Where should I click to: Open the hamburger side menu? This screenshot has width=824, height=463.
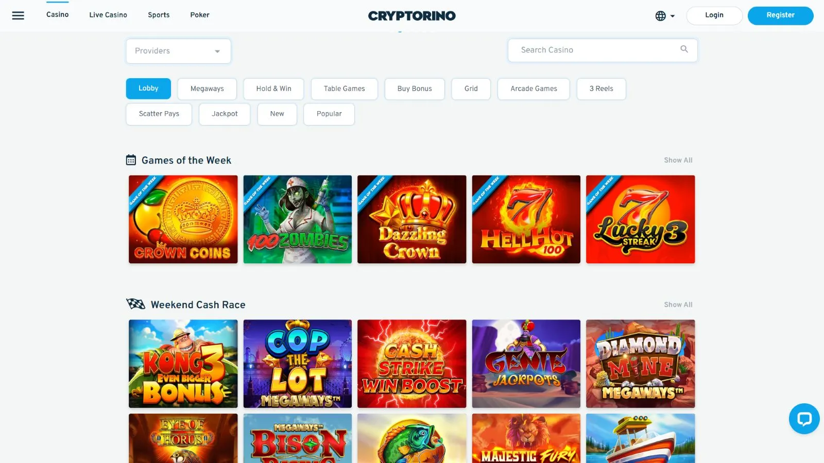click(18, 15)
